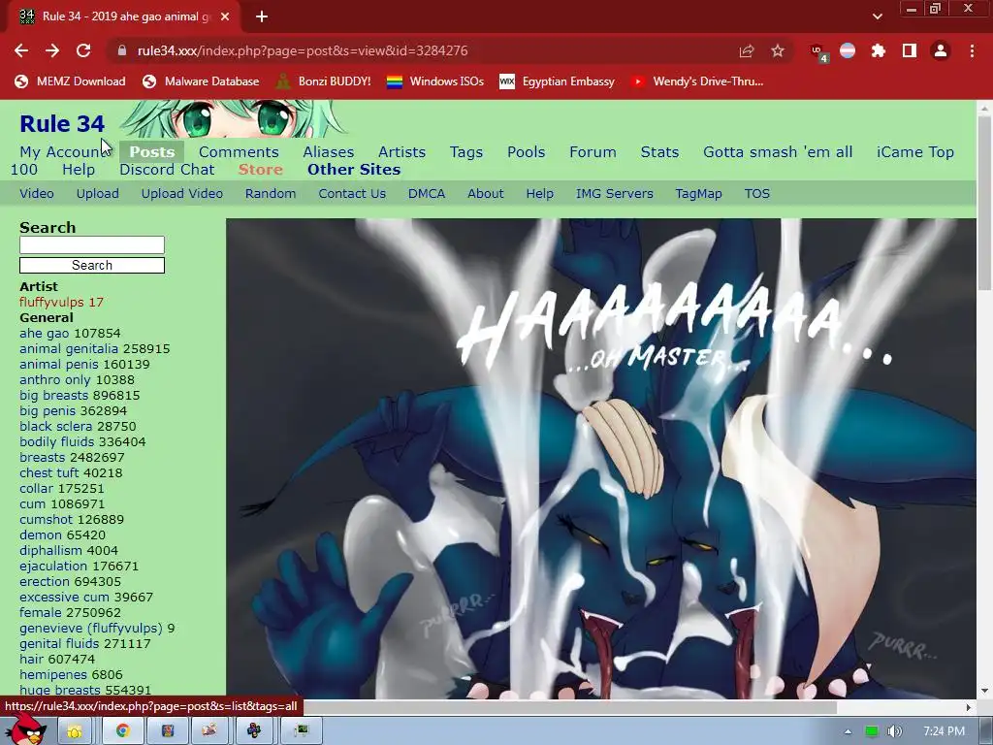This screenshot has width=993, height=745.
Task: Open the Bonzi BUDDY! bookmark
Action: (x=323, y=81)
